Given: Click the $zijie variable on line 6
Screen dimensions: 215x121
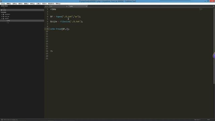Looking at the screenshot, I should 54,22.
